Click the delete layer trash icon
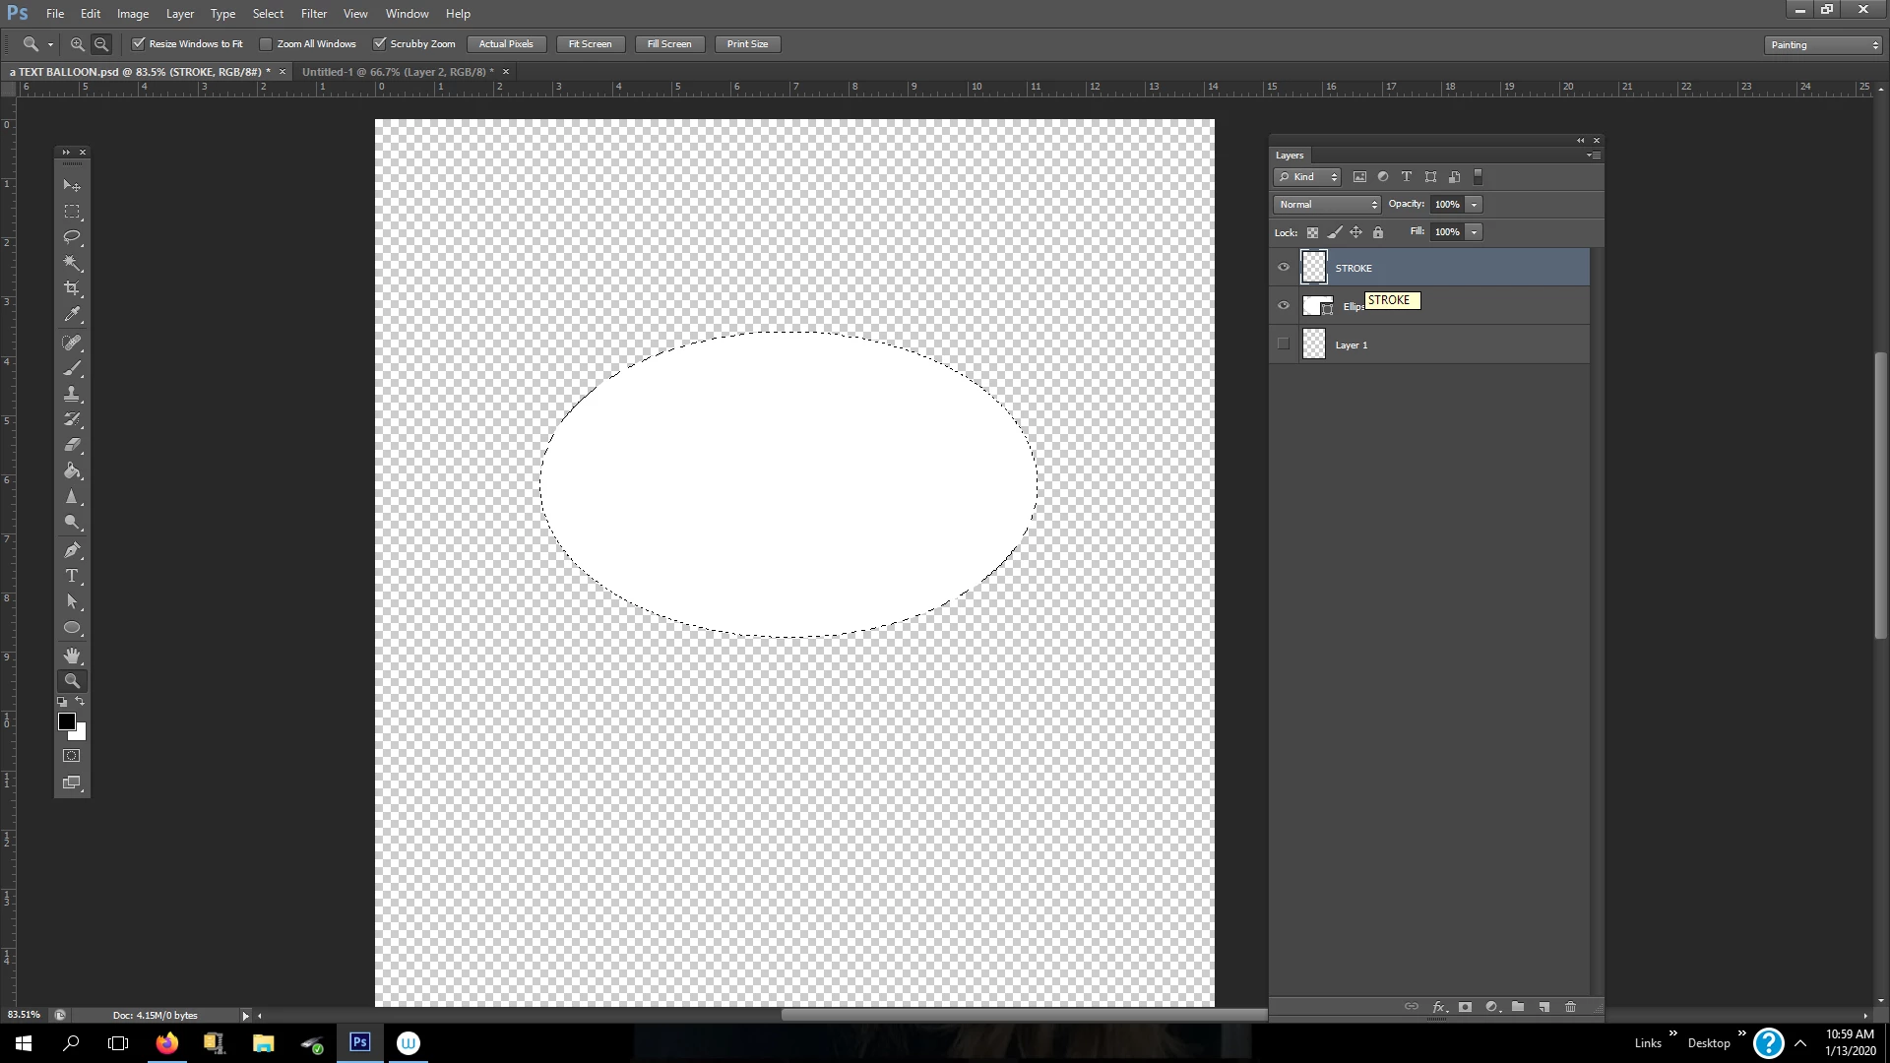 tap(1570, 1007)
